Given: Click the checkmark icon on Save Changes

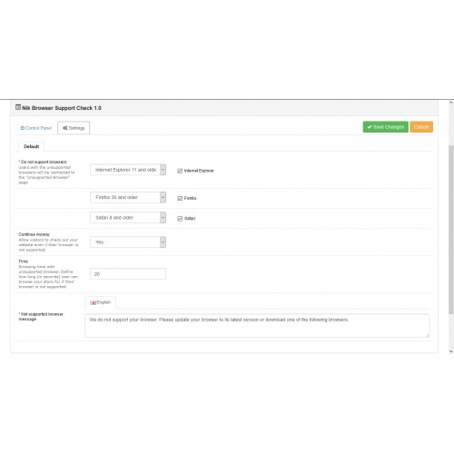Looking at the screenshot, I should point(370,127).
